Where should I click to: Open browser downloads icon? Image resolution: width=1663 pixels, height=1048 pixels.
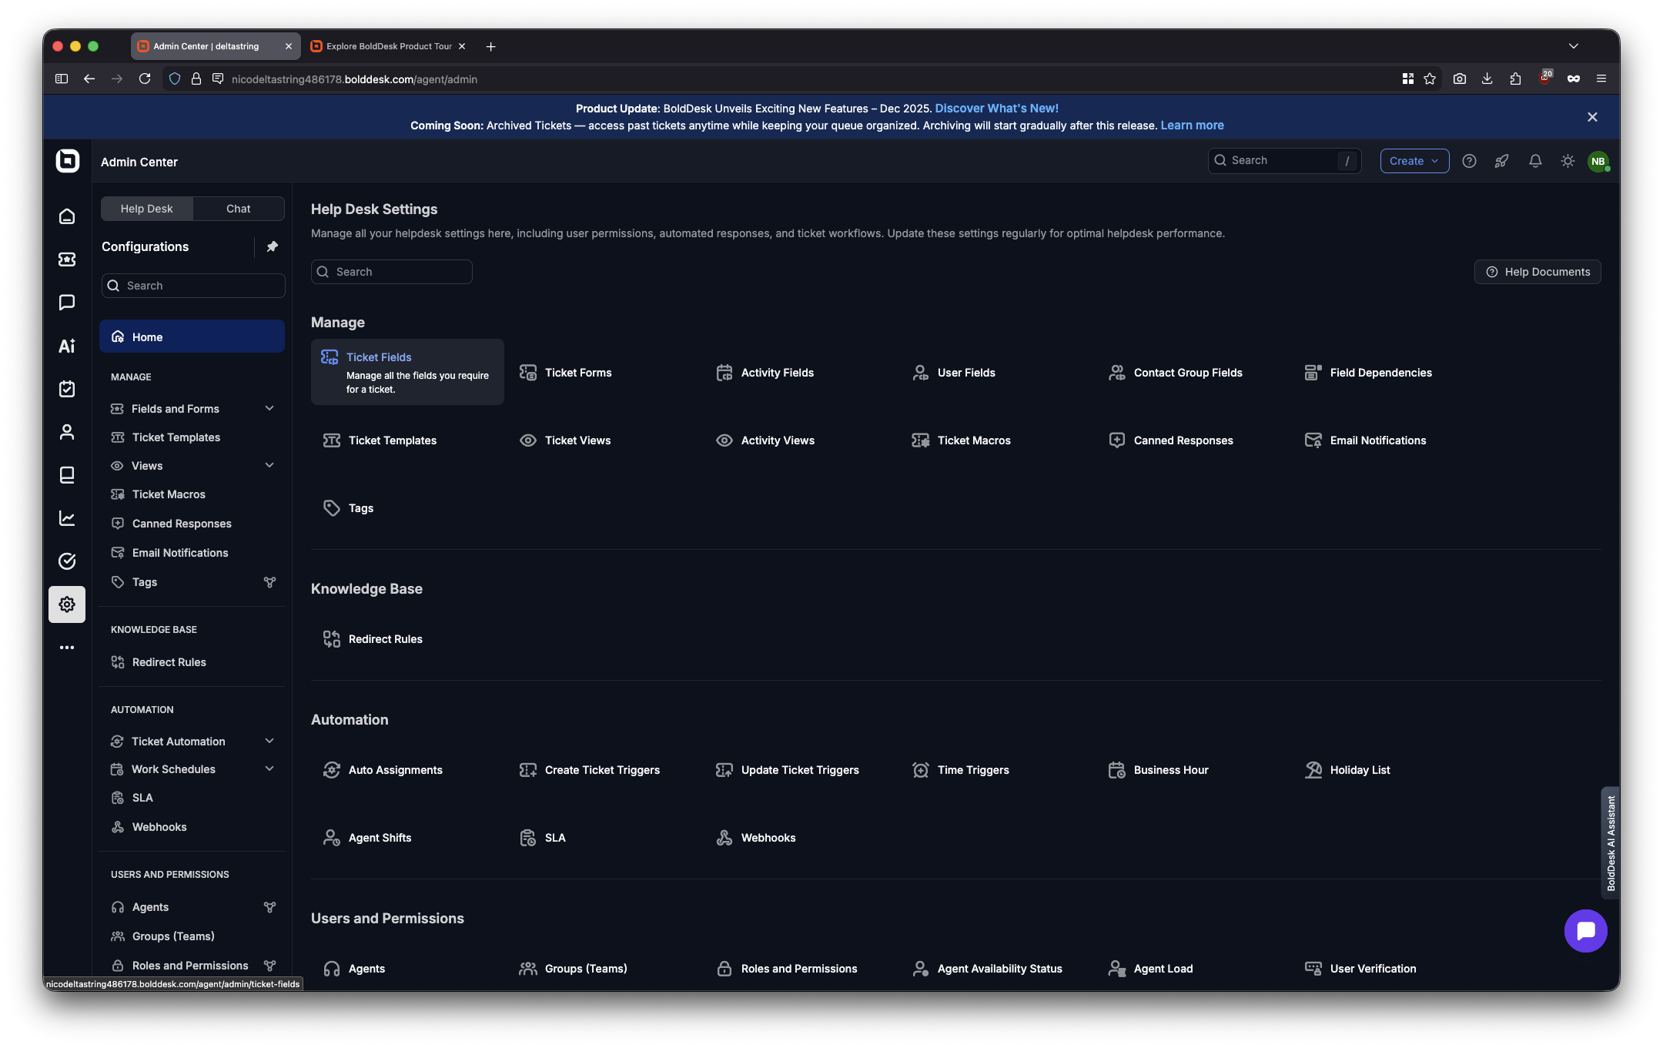(x=1487, y=79)
